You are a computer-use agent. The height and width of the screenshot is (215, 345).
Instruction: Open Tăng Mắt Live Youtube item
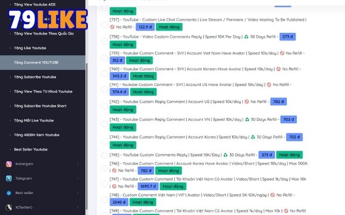pos(34,120)
